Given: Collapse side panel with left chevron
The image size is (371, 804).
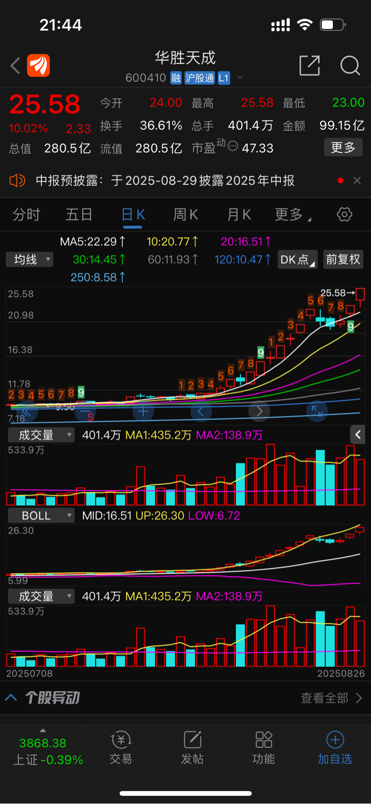Looking at the screenshot, I should click(x=358, y=435).
